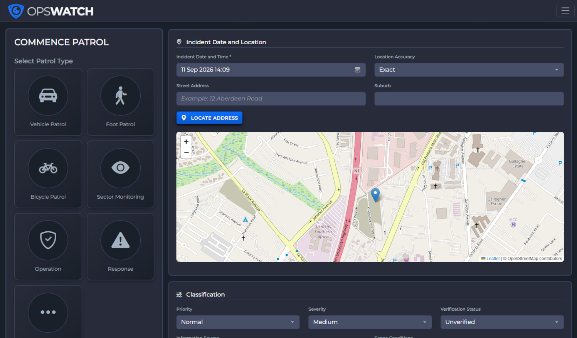The height and width of the screenshot is (338, 577).
Task: Open the calendar picker icon in date field
Action: click(357, 70)
